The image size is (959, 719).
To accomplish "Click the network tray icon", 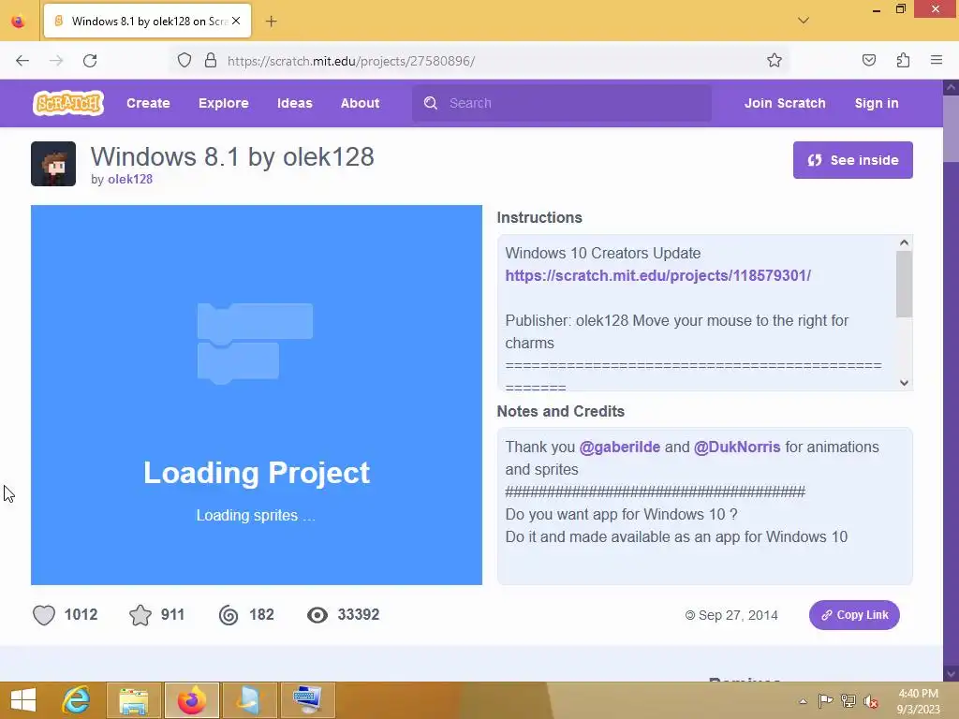I will (x=848, y=701).
